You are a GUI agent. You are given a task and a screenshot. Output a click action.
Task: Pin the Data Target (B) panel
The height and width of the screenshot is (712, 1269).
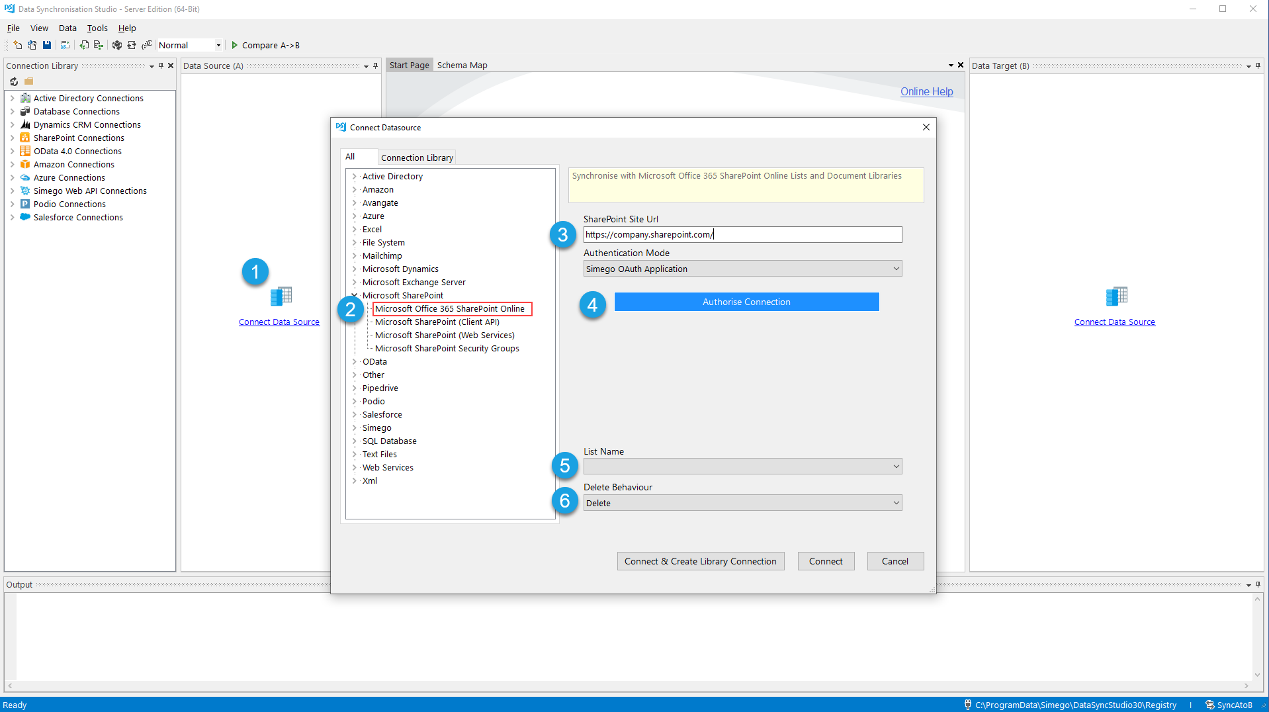[x=1258, y=66]
